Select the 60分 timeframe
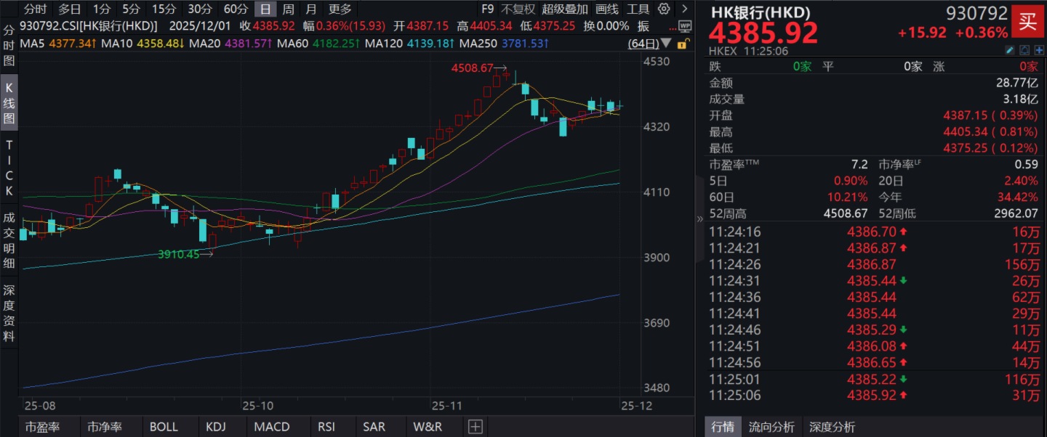 coord(236,9)
